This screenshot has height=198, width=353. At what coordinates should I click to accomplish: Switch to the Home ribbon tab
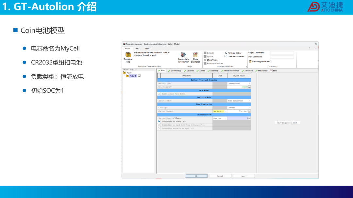(x=127, y=48)
